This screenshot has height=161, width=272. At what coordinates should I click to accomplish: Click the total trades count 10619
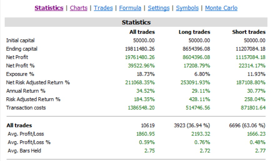click(148, 126)
